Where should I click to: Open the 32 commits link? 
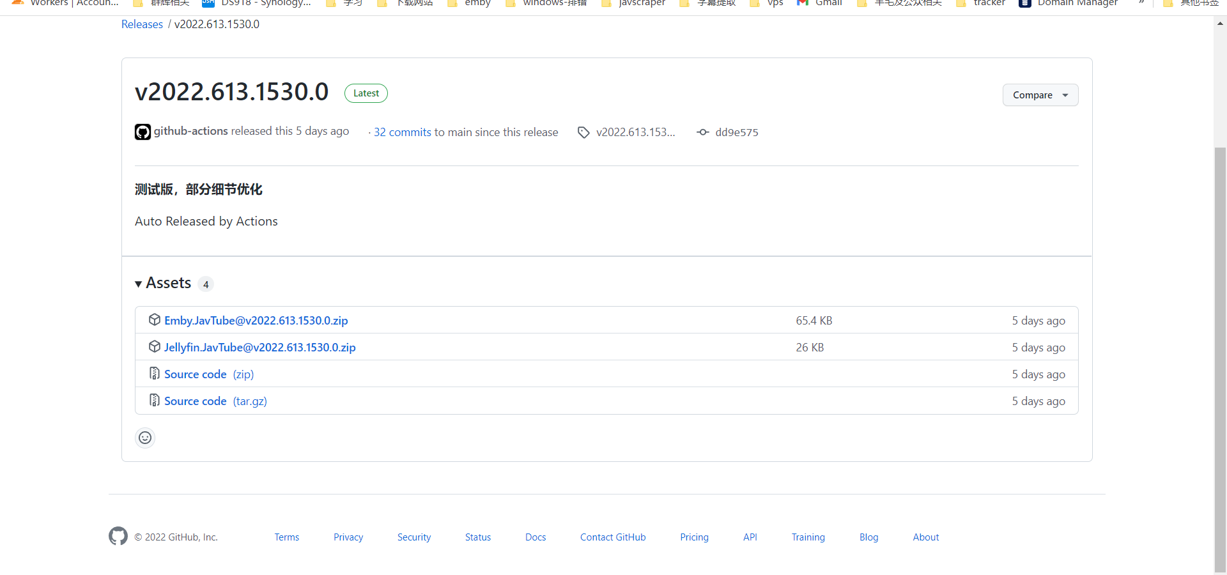(403, 132)
